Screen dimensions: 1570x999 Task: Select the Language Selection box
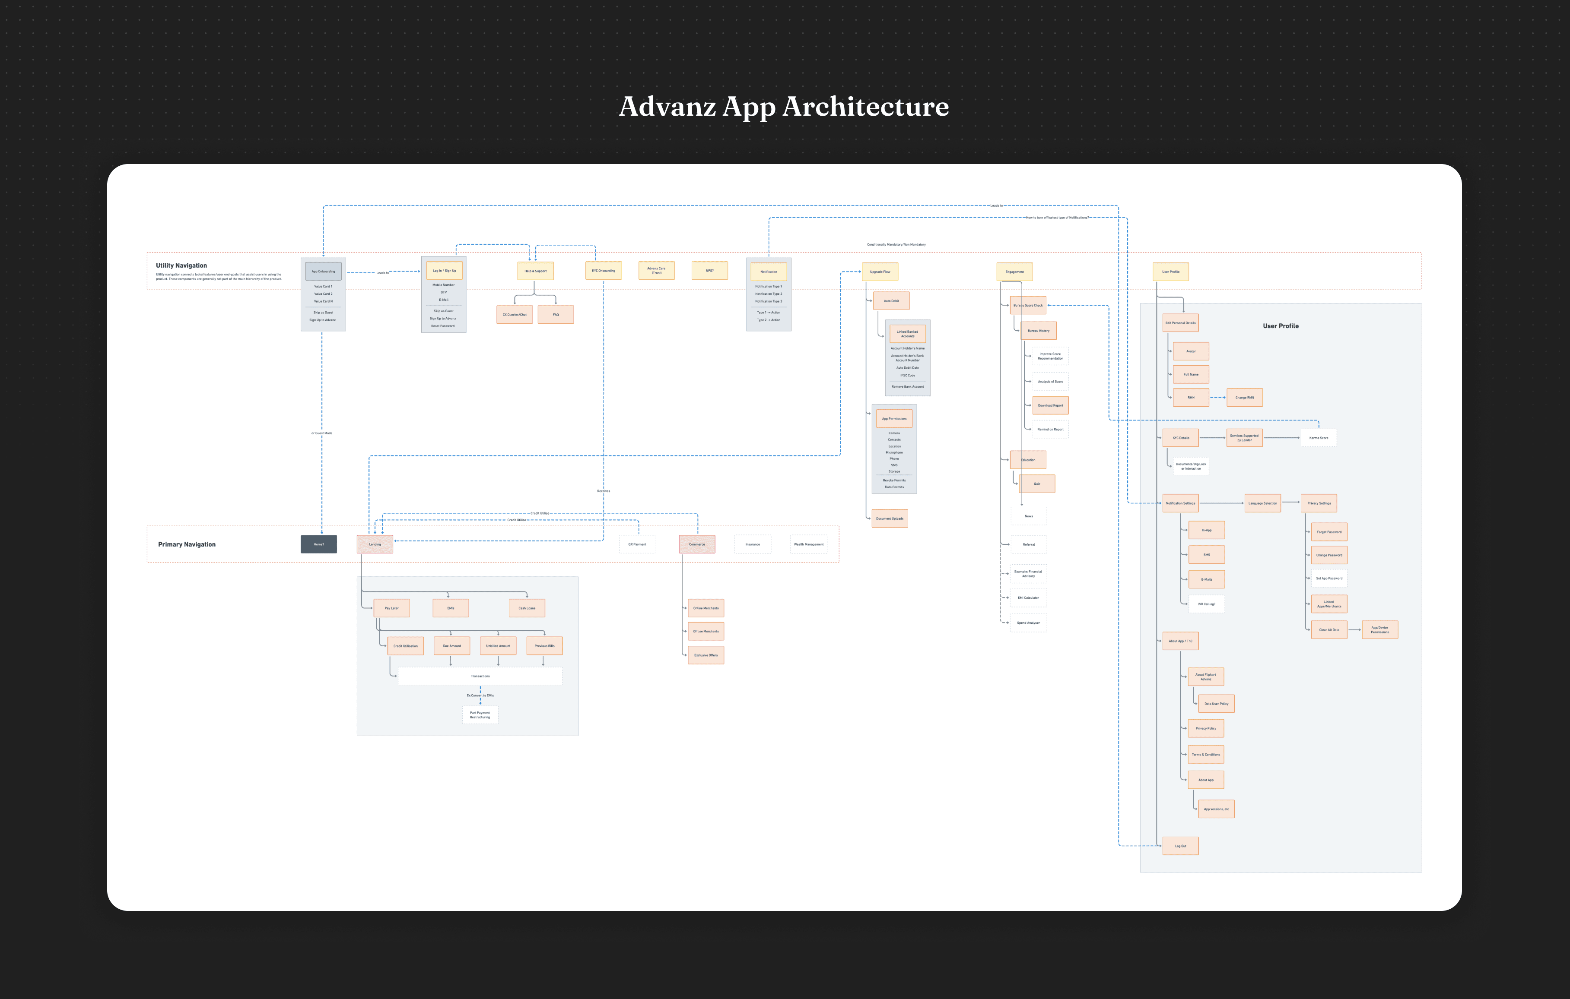click(1263, 503)
